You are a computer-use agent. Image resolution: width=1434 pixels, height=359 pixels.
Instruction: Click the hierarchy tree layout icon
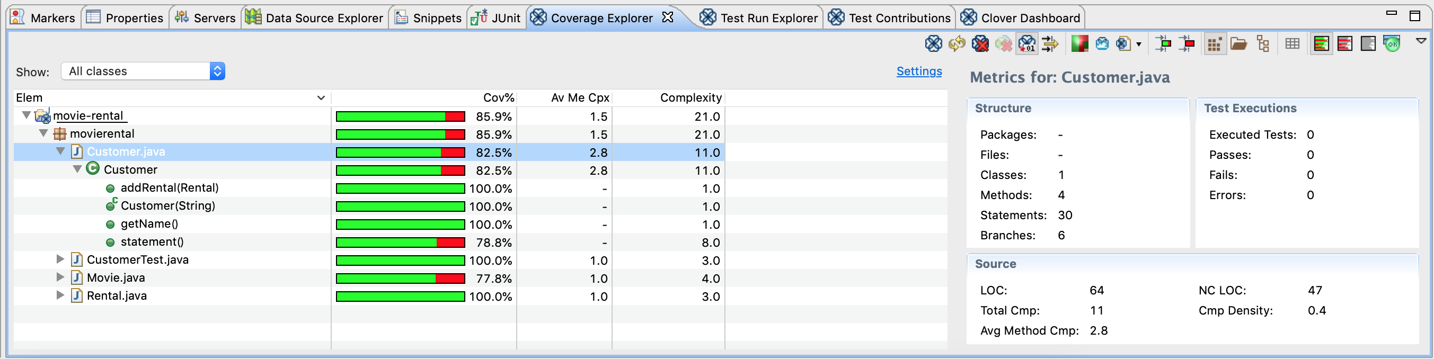coord(1262,43)
